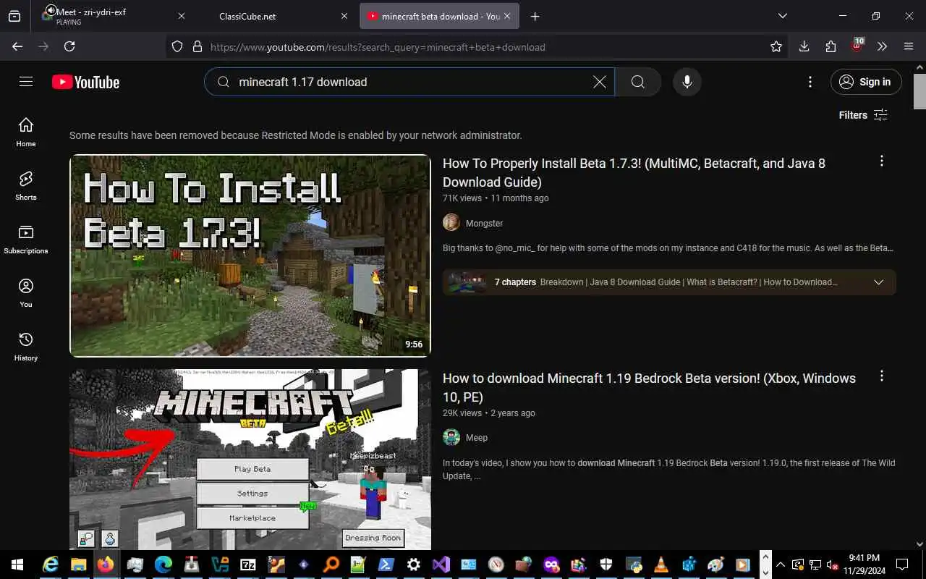Open 7-Zip from the taskbar

point(248,565)
